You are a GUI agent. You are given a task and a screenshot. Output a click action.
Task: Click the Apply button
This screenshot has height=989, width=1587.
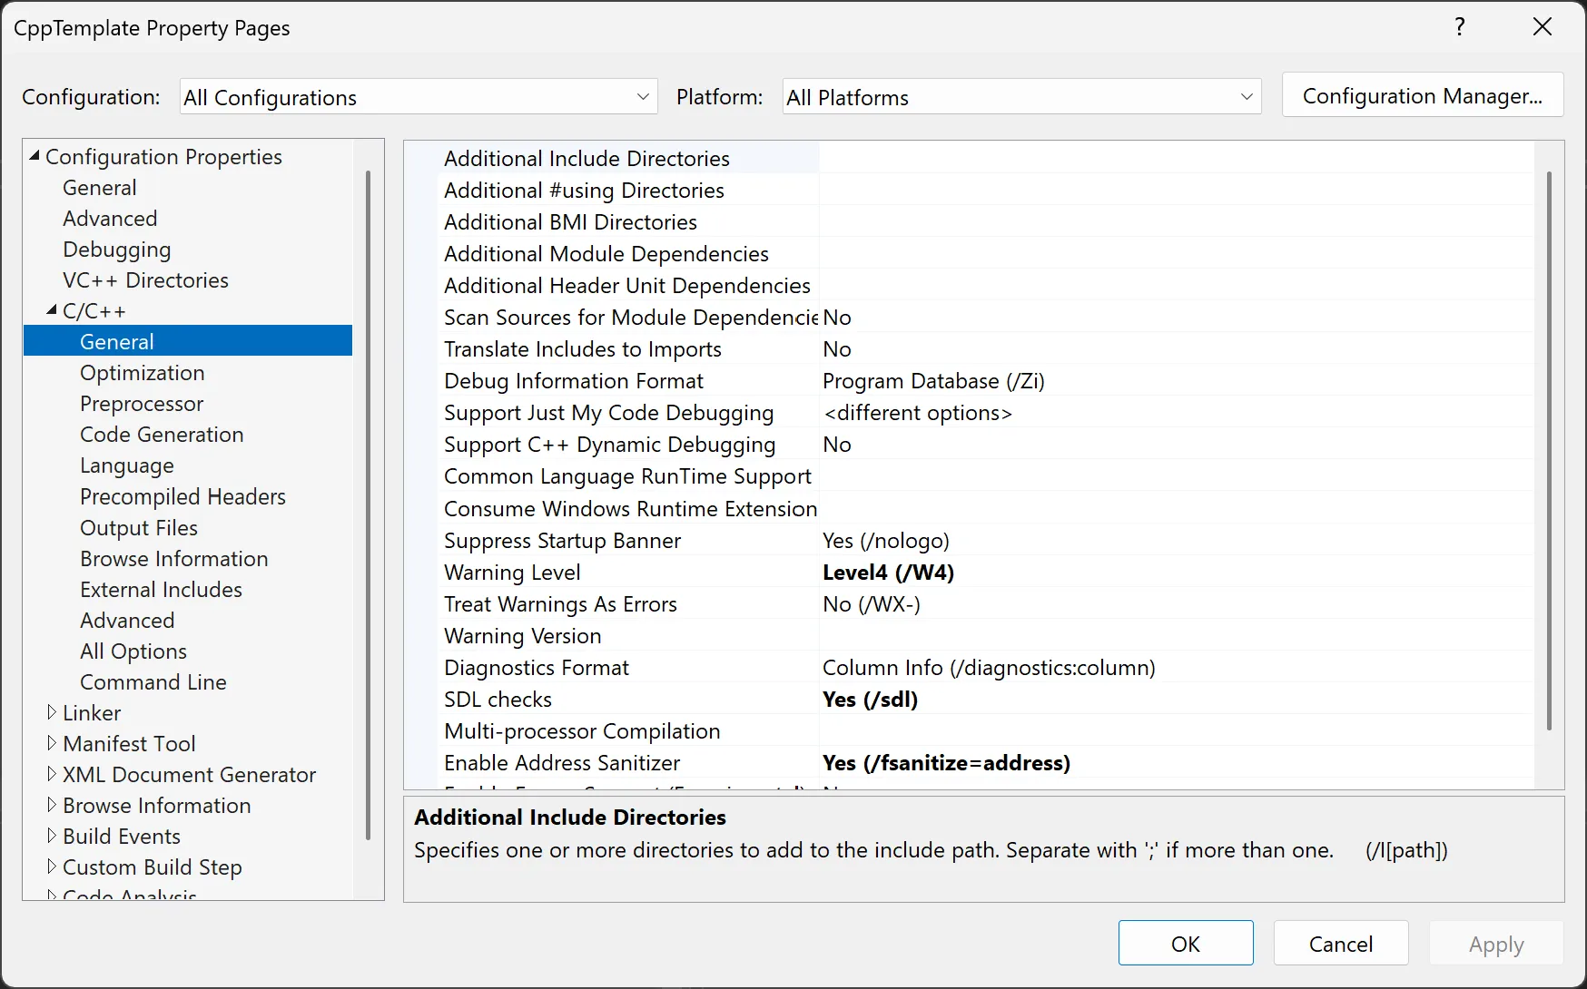point(1496,944)
